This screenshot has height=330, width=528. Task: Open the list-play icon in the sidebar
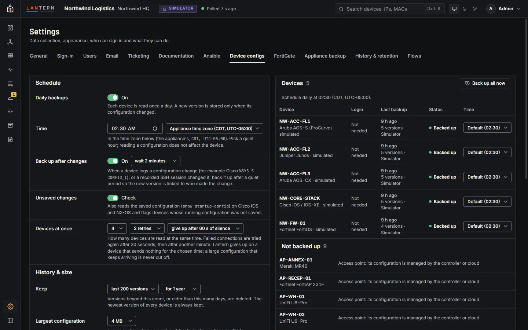(x=10, y=111)
